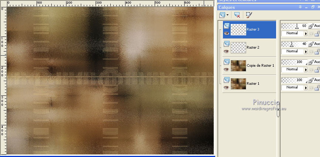Select Copie de Raster 1 thumbnail
The width and height of the screenshot is (320, 157).
238,66
